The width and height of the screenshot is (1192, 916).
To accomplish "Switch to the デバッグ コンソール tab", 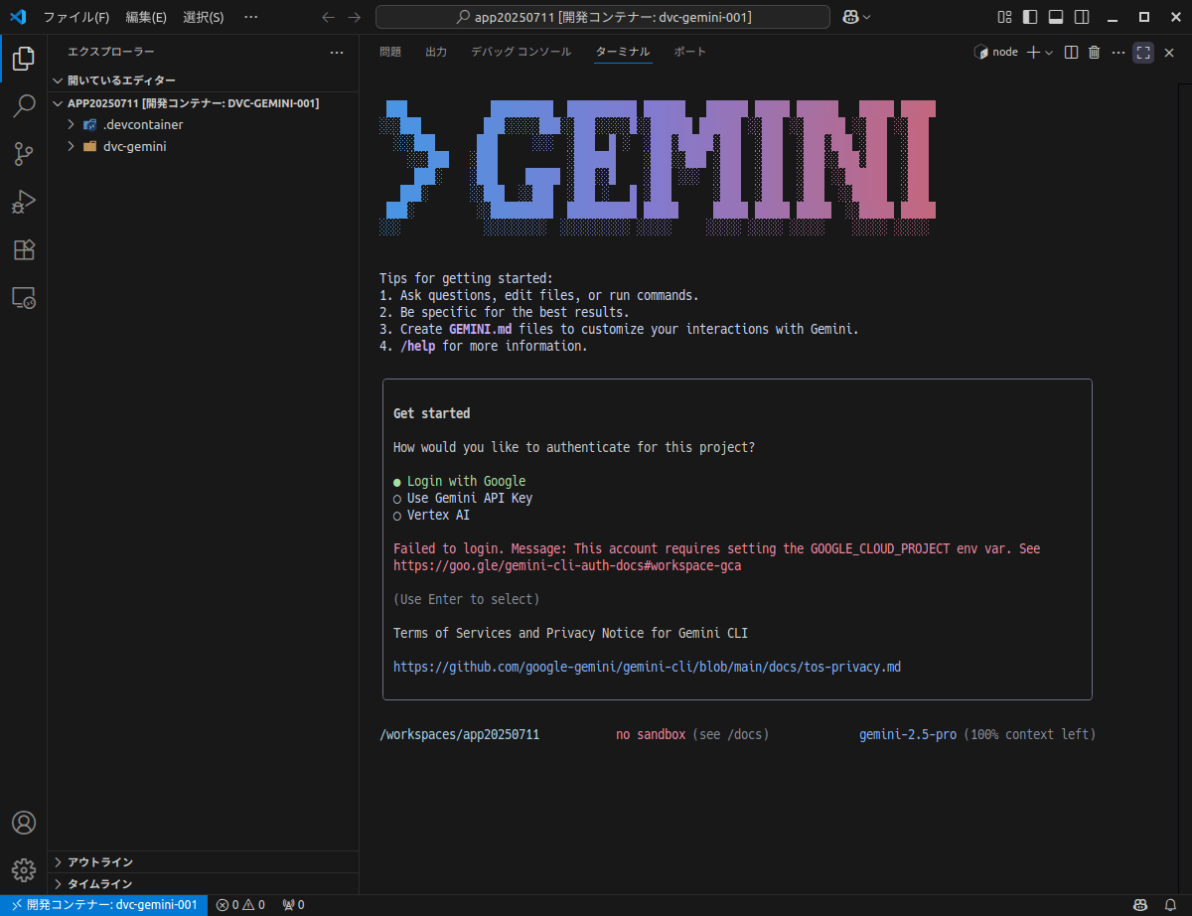I will (521, 52).
